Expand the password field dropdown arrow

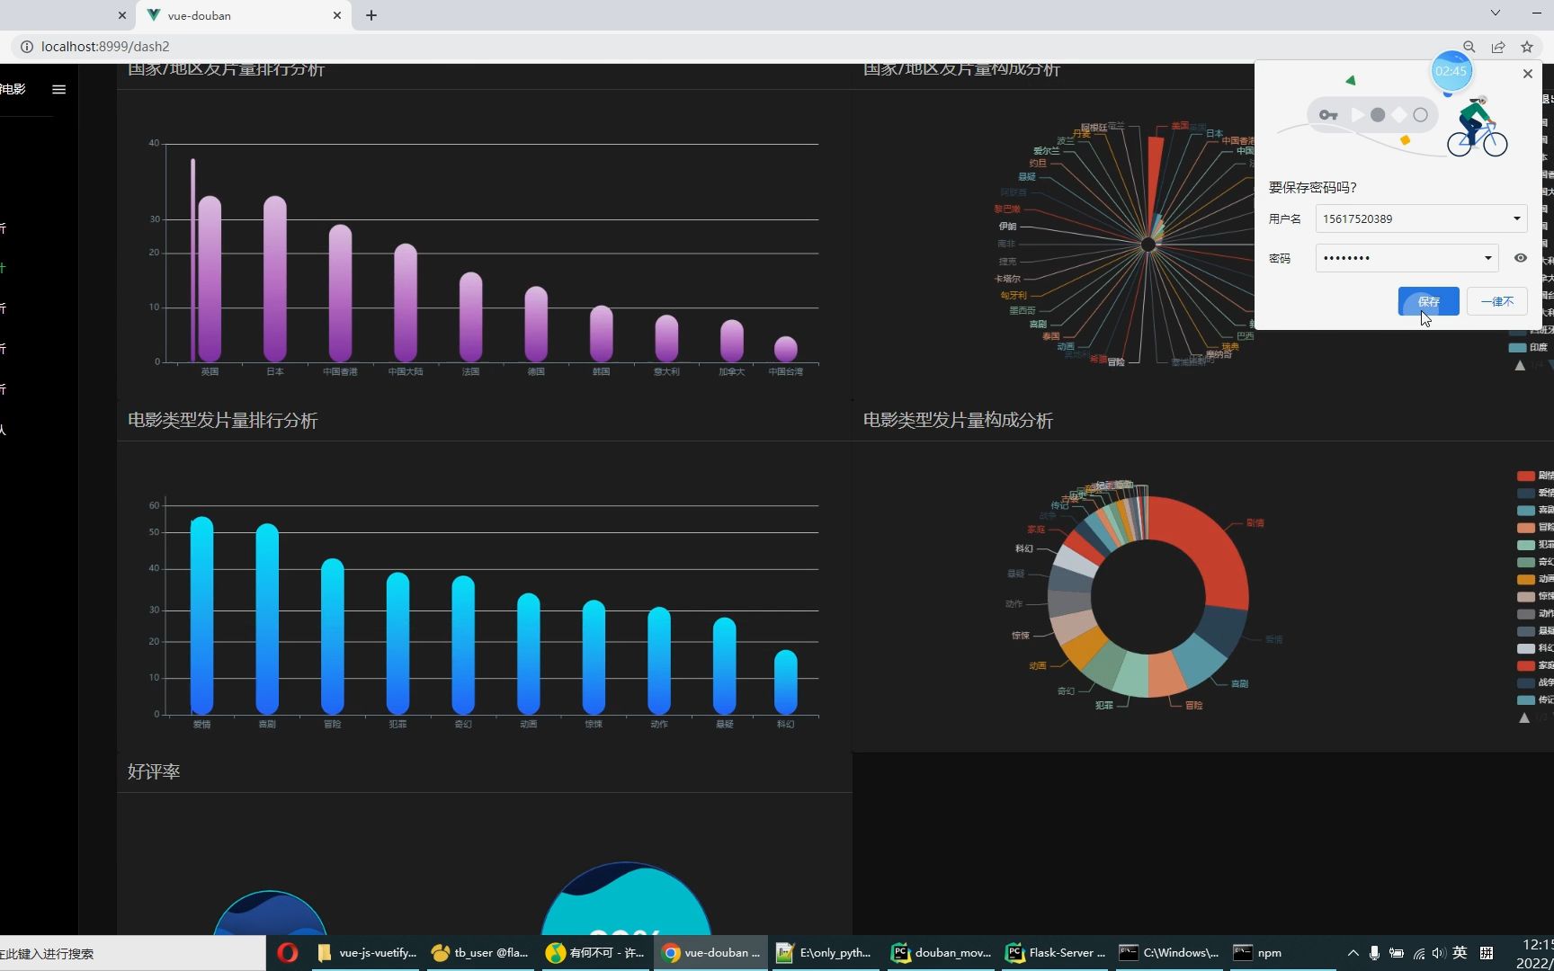1487,258
